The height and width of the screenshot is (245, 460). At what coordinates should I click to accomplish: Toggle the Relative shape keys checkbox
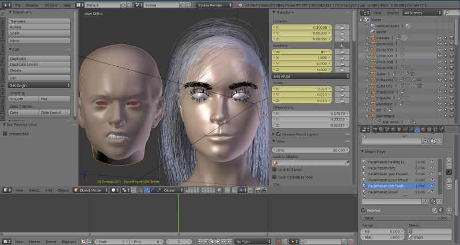(x=363, y=210)
